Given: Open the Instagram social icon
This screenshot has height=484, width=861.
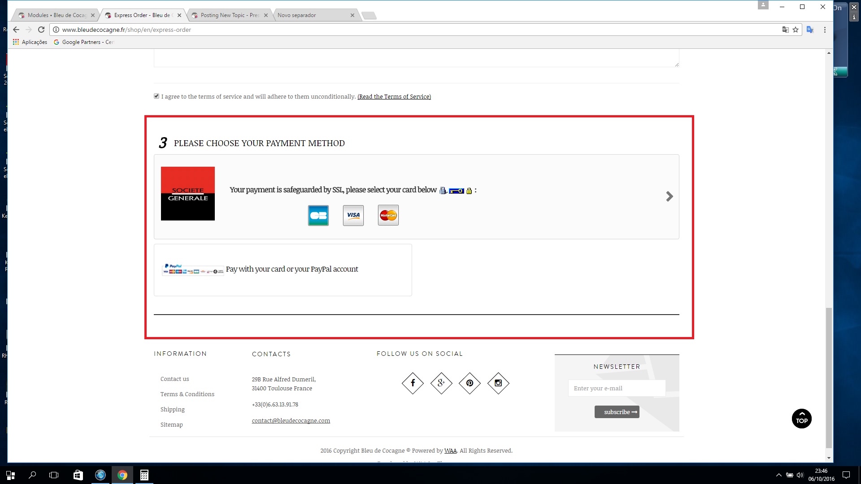Looking at the screenshot, I should pos(498,383).
